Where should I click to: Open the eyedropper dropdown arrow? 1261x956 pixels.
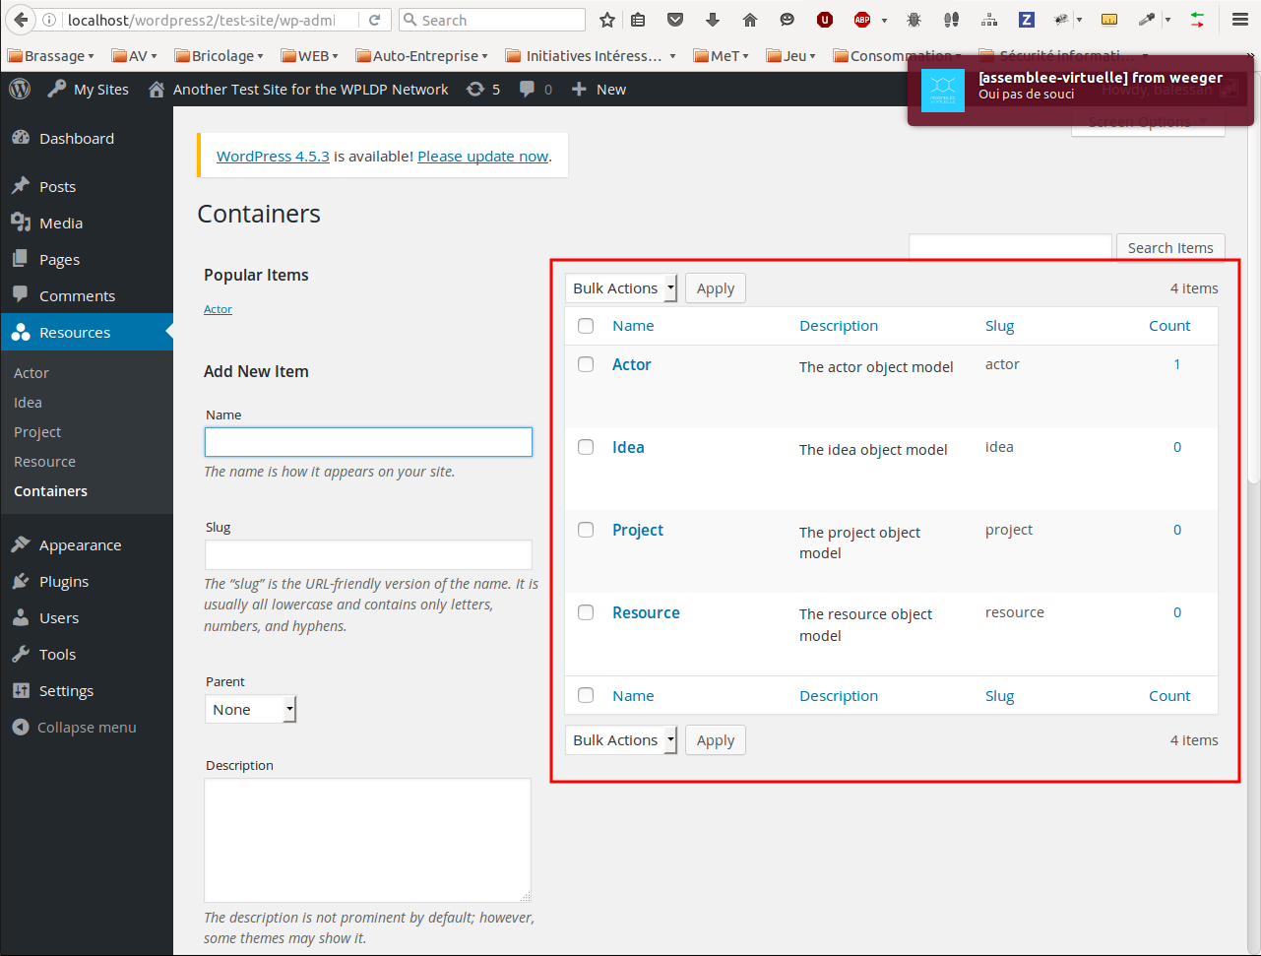click(1167, 20)
